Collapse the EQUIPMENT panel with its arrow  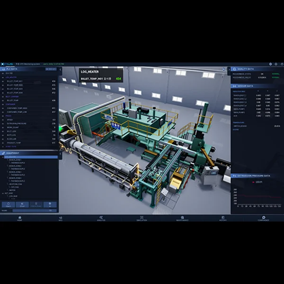click(60, 154)
